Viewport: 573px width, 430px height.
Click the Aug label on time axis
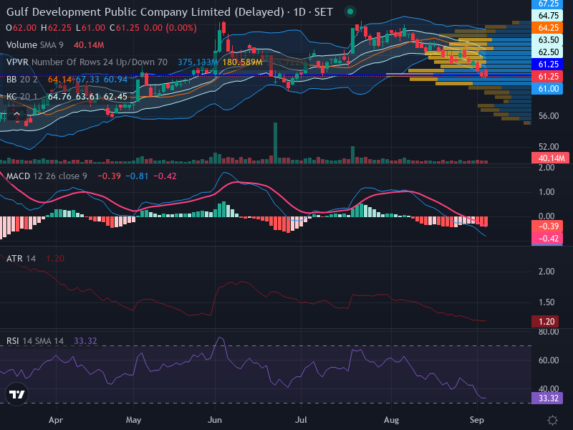point(391,420)
